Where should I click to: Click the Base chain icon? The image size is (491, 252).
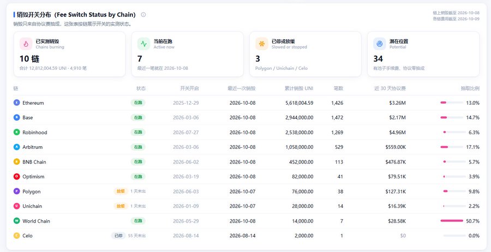[x=16, y=117]
